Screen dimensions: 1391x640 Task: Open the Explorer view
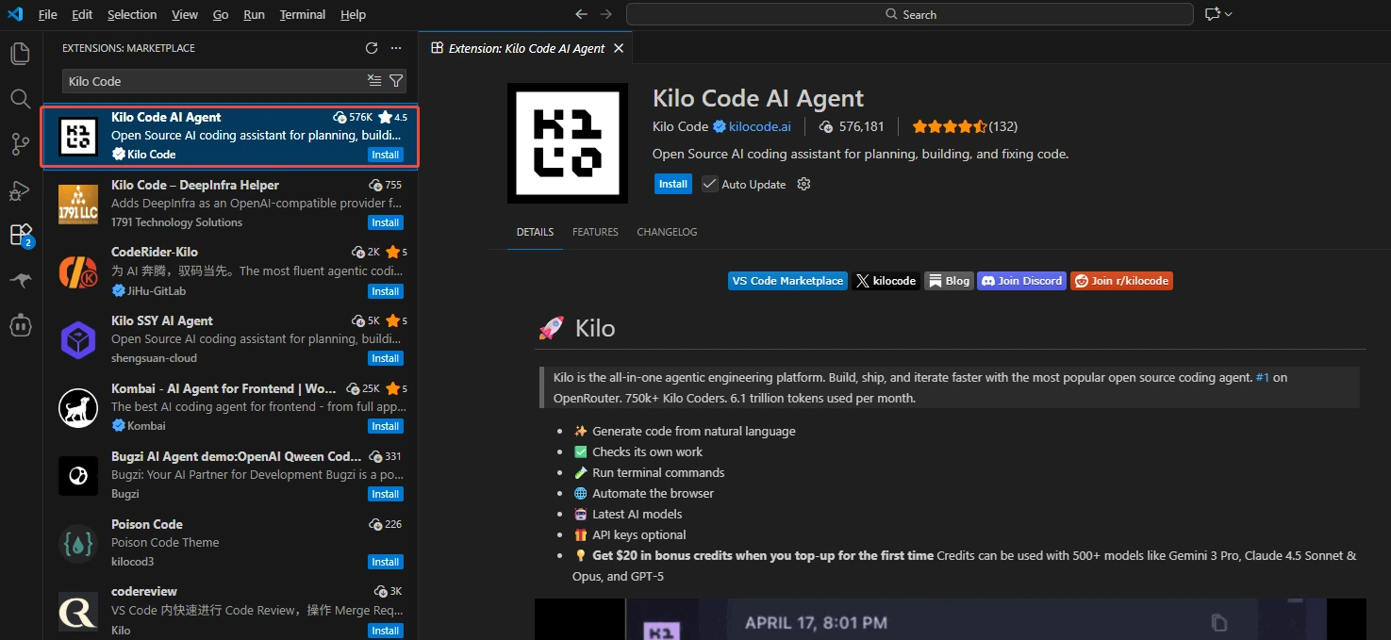[20, 53]
